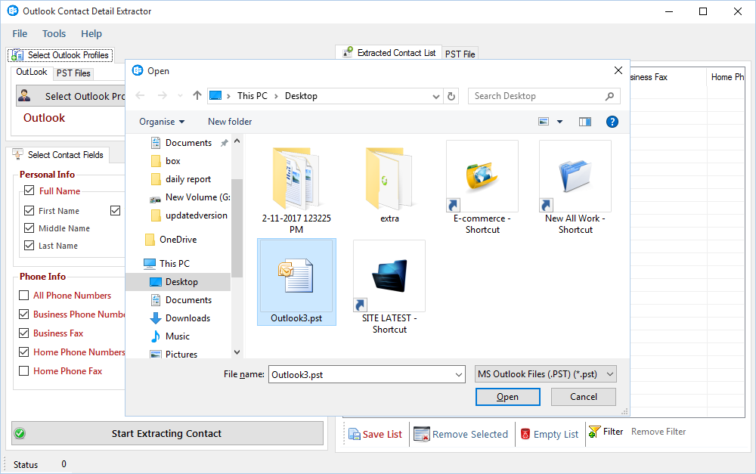This screenshot has width=756, height=474.
Task: Open the recent locations dropdown
Action: [x=180, y=95]
